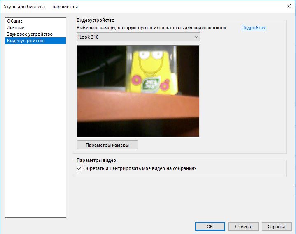Screen dimensions: 296x234
Task: Toggle Обрезать и центрировать мое видео checkbox
Action: point(79,168)
